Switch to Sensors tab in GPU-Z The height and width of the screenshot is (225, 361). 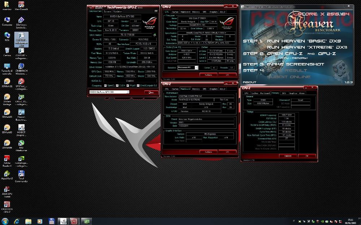(107, 11)
